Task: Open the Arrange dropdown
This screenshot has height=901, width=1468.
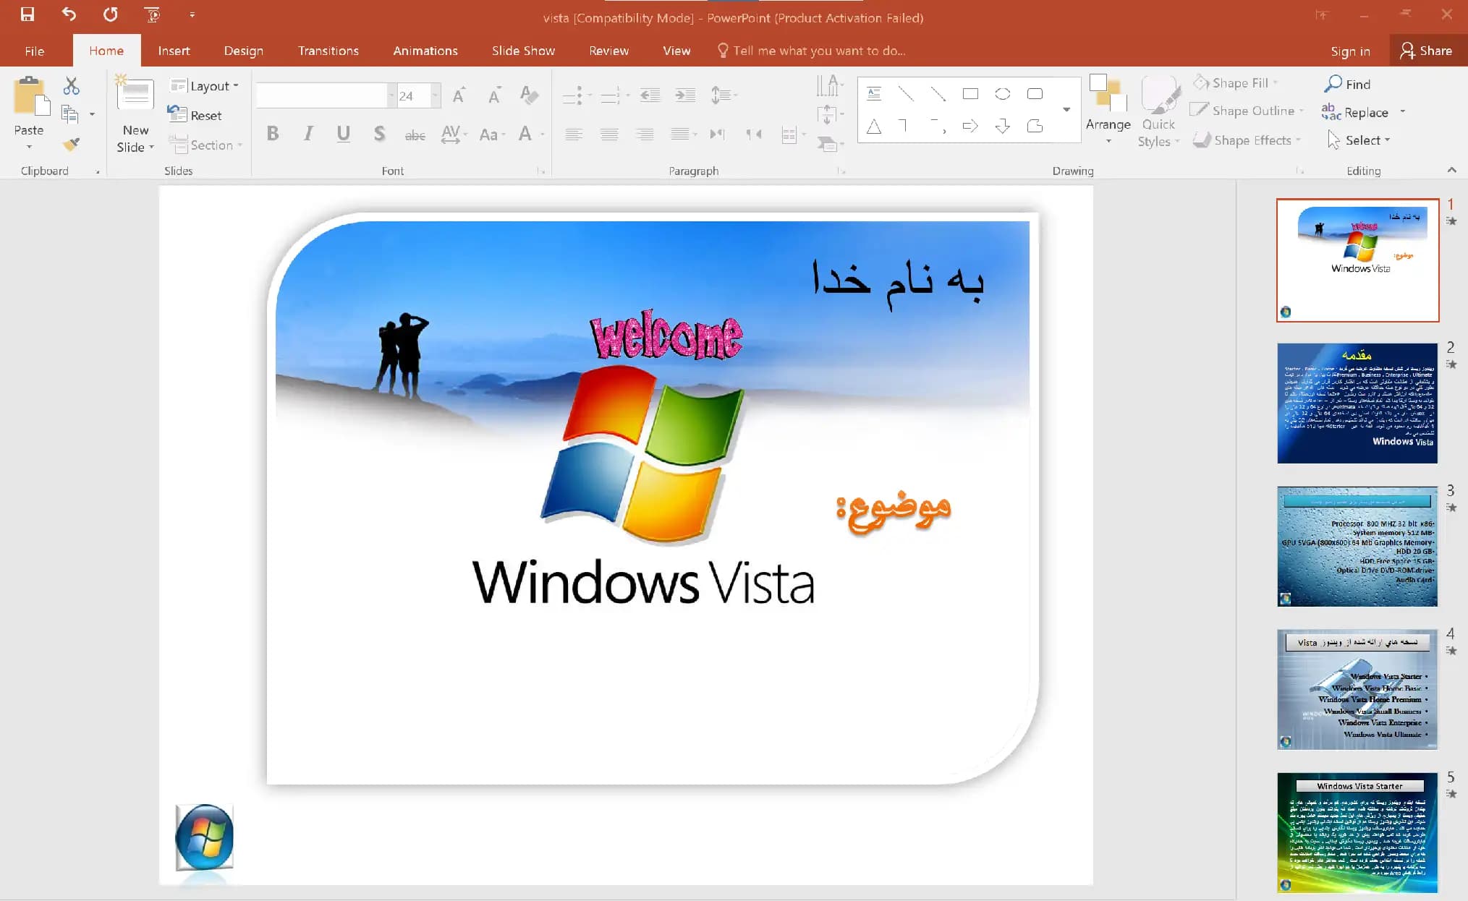Action: tap(1108, 110)
